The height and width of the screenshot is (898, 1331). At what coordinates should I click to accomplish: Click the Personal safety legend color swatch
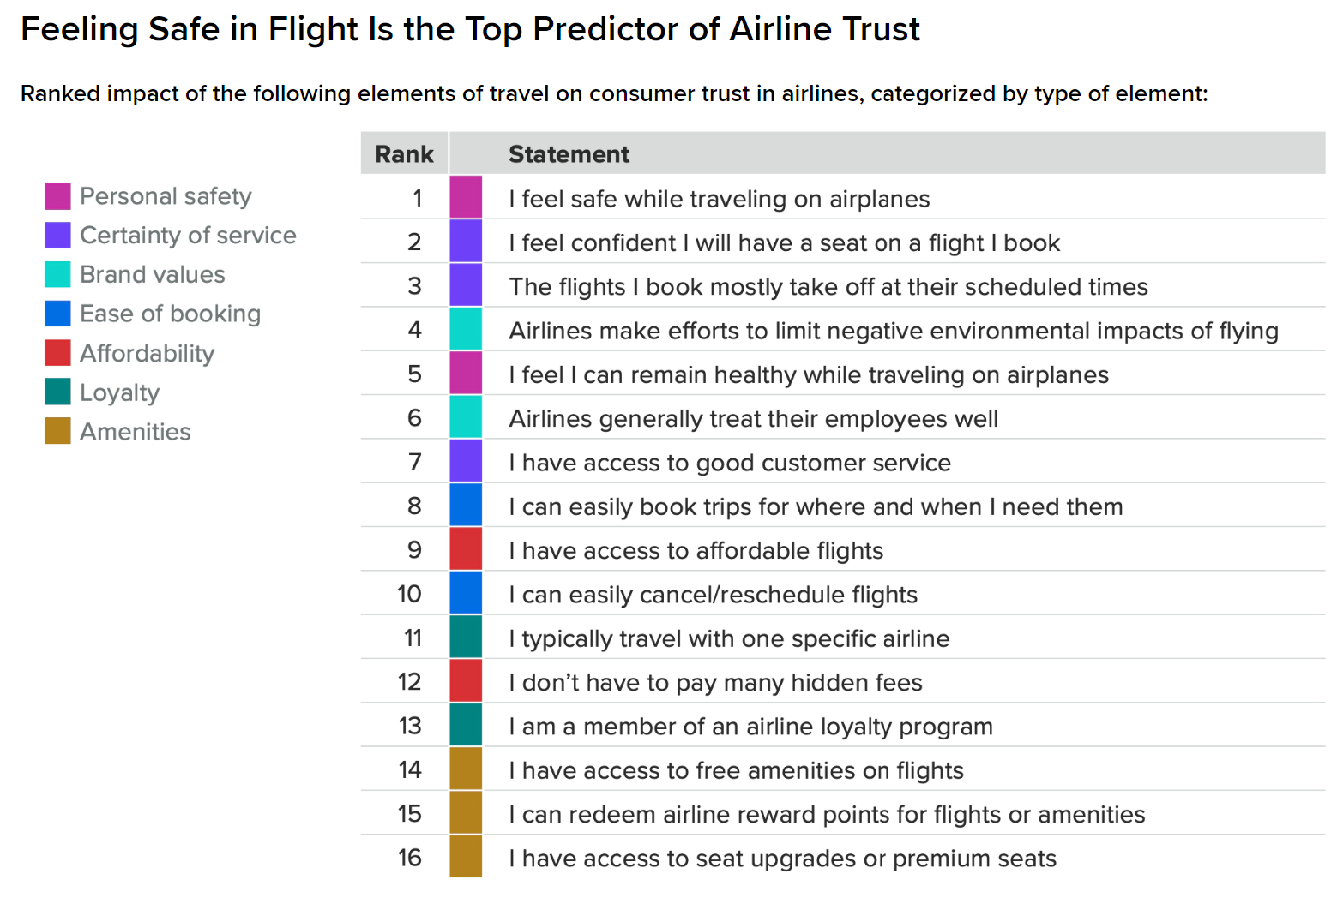click(57, 196)
